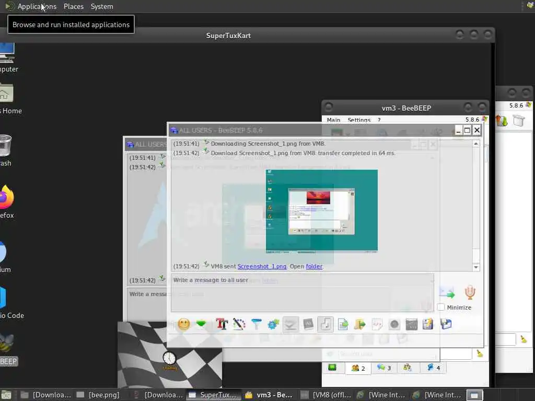Open the folder link in chat

pyautogui.click(x=314, y=266)
